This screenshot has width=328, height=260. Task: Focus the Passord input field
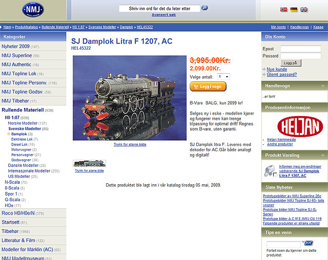click(x=301, y=56)
